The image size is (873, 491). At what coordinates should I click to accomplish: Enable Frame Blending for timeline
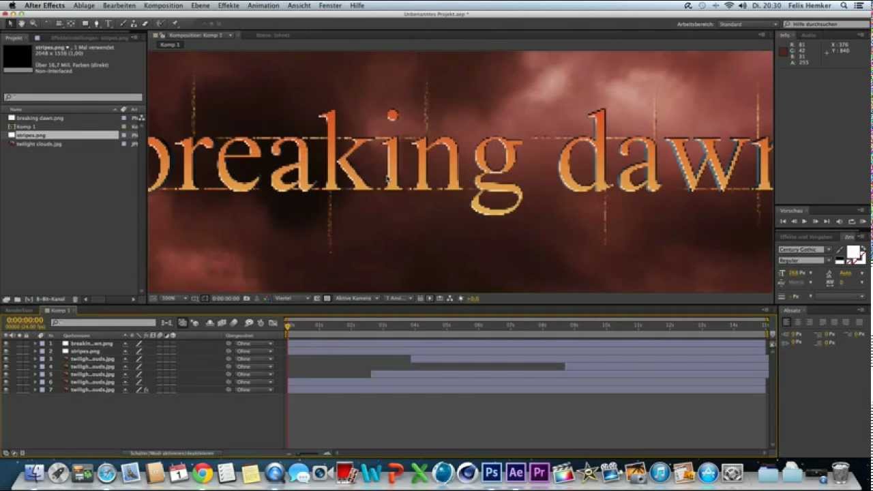(222, 323)
